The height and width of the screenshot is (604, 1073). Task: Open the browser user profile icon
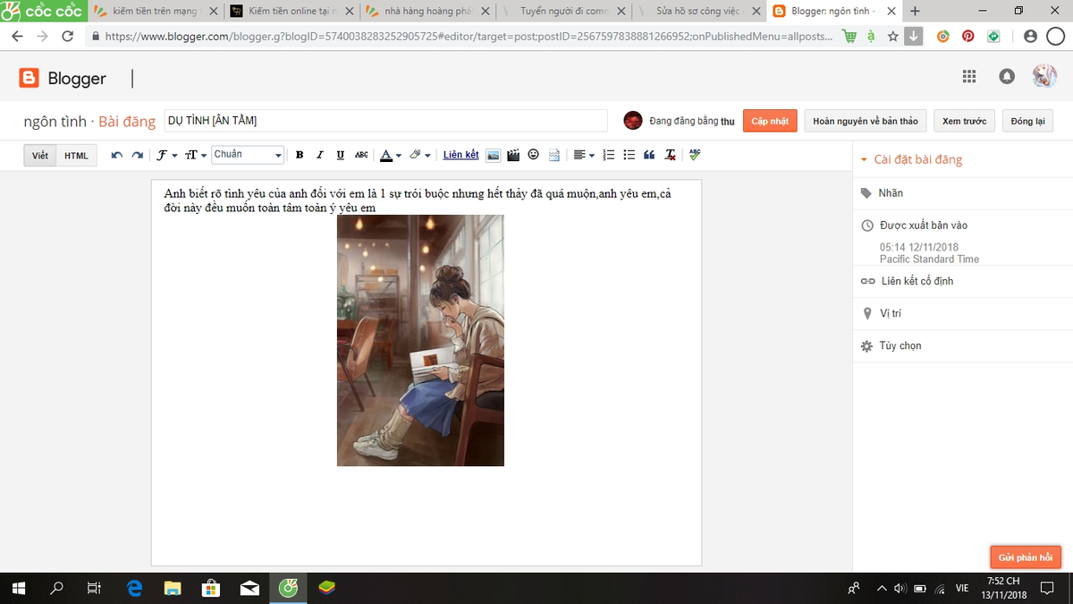1030,37
